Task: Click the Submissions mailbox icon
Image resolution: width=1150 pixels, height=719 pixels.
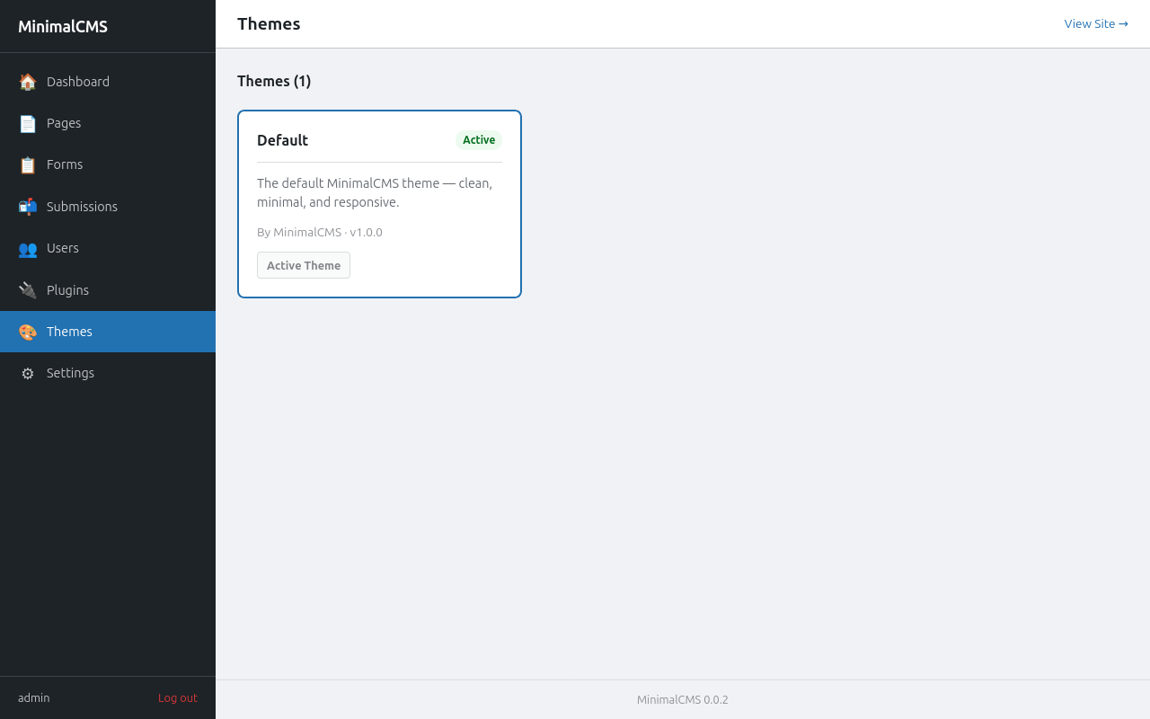Action: (28, 207)
